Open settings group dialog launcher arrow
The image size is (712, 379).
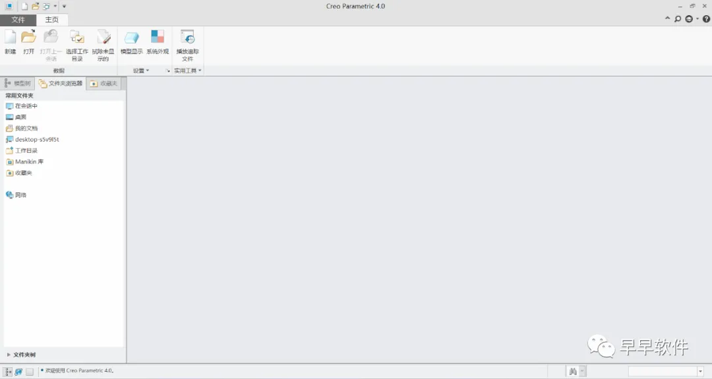167,71
